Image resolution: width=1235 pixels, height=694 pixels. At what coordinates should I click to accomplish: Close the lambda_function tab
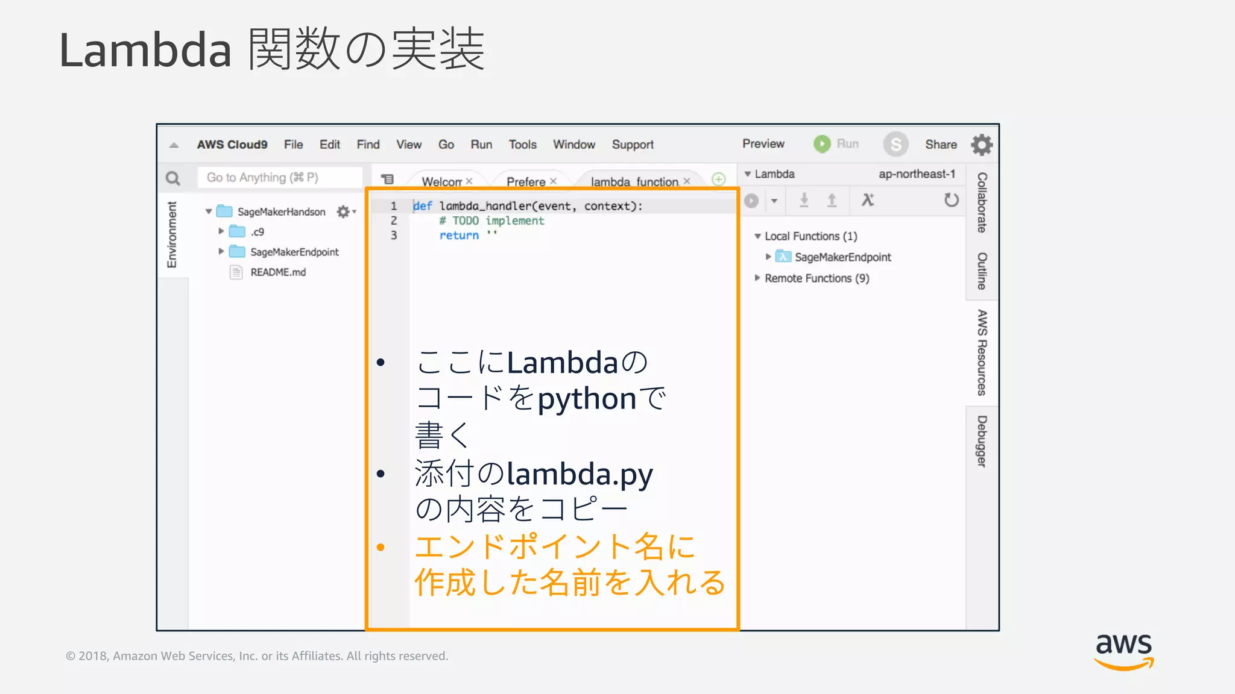pos(686,181)
